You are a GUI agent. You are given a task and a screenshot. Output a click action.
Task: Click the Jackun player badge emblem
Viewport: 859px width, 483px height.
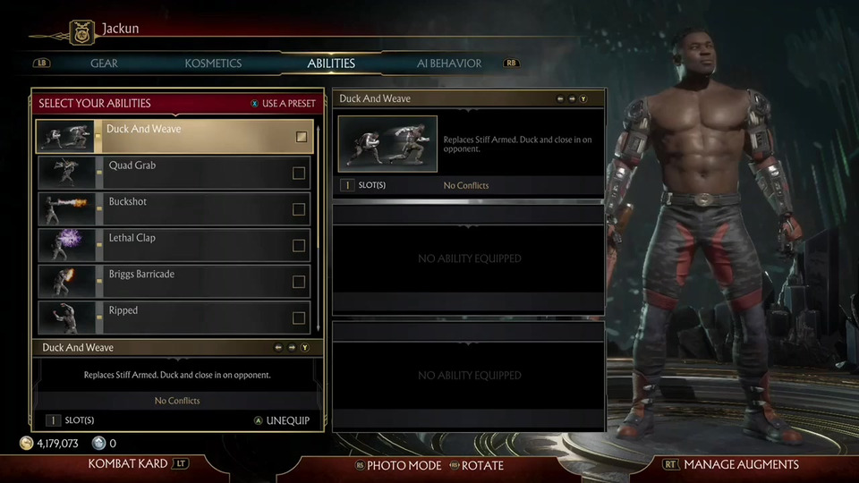[x=81, y=32]
